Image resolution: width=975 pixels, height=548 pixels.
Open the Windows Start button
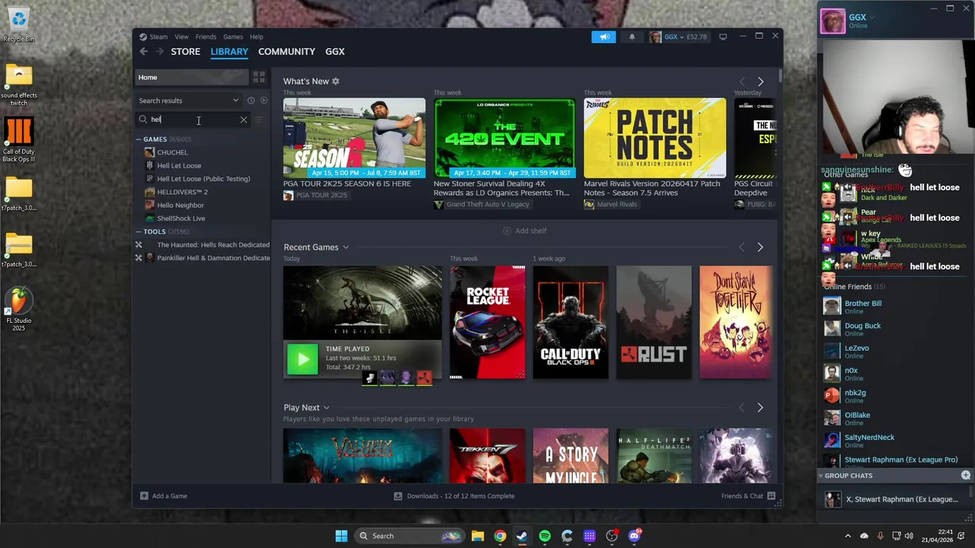click(x=341, y=536)
